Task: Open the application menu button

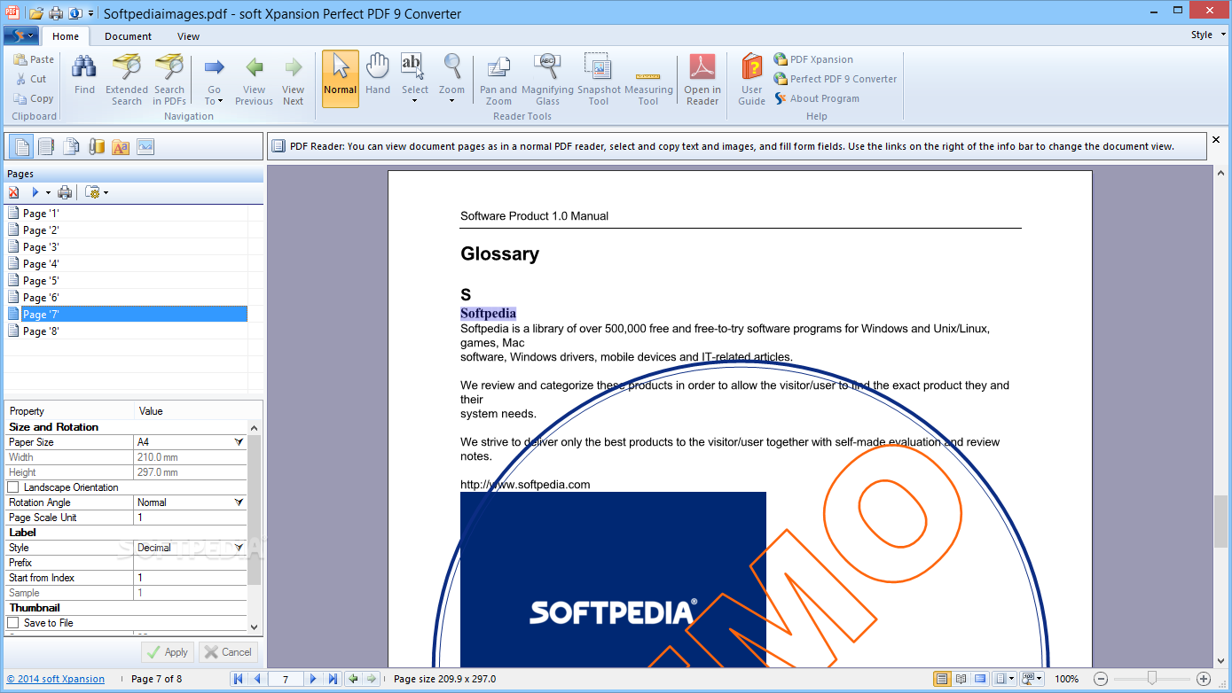Action: click(x=20, y=36)
